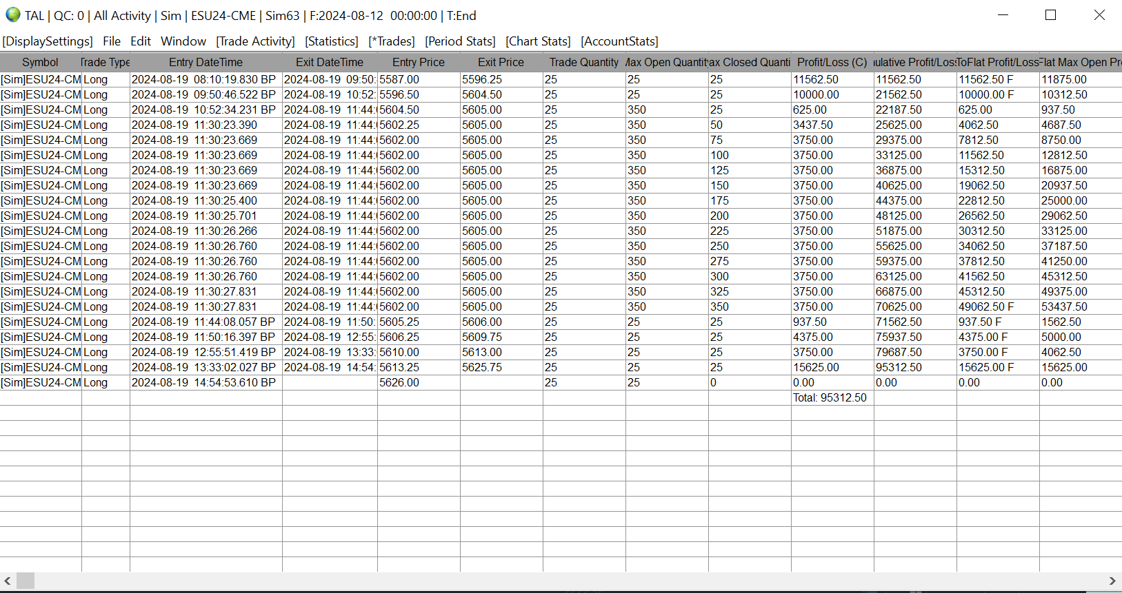Open the Edit menu
The image size is (1122, 593).
[x=141, y=41]
